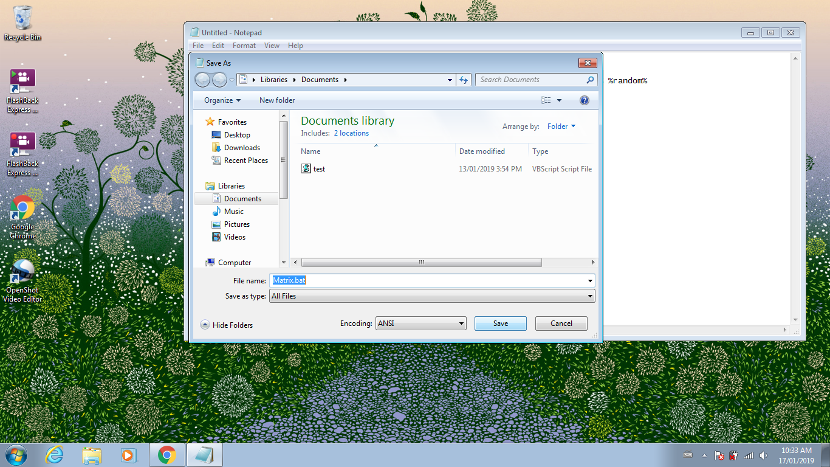
Task: Select the test VBScript file
Action: point(318,168)
